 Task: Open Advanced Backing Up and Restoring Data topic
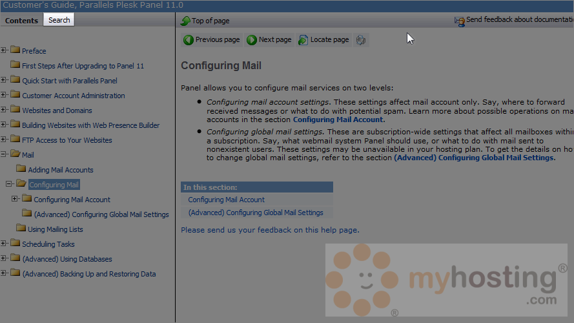[89, 274]
